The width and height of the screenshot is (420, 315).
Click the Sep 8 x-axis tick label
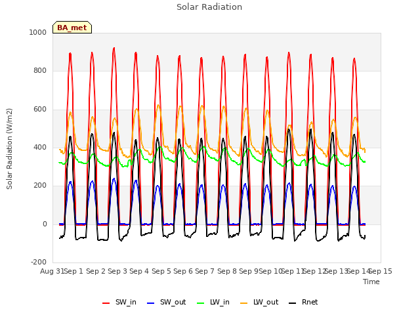tap(227, 271)
